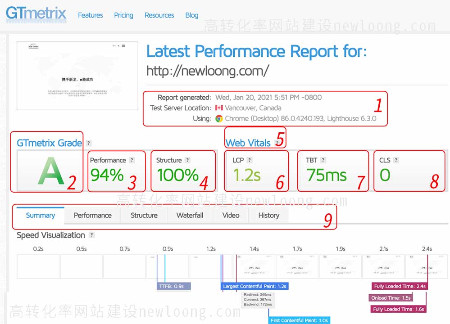The image size is (450, 324).
Task: Click the LCP help question mark
Action: [x=250, y=160]
